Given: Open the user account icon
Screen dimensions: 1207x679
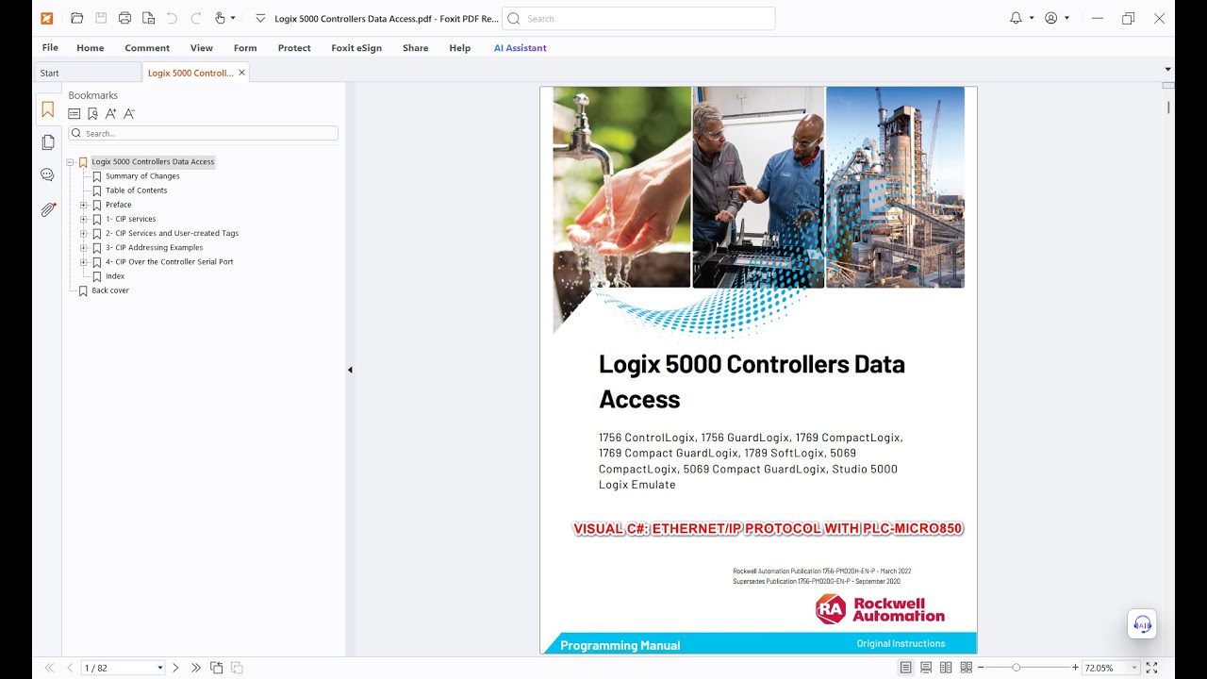Looking at the screenshot, I should (1051, 18).
